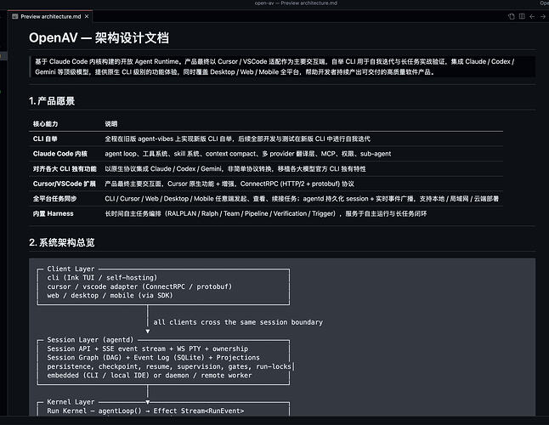Click the '内置 Harness' table cell
This screenshot has width=549, height=425.
pyautogui.click(x=54, y=213)
